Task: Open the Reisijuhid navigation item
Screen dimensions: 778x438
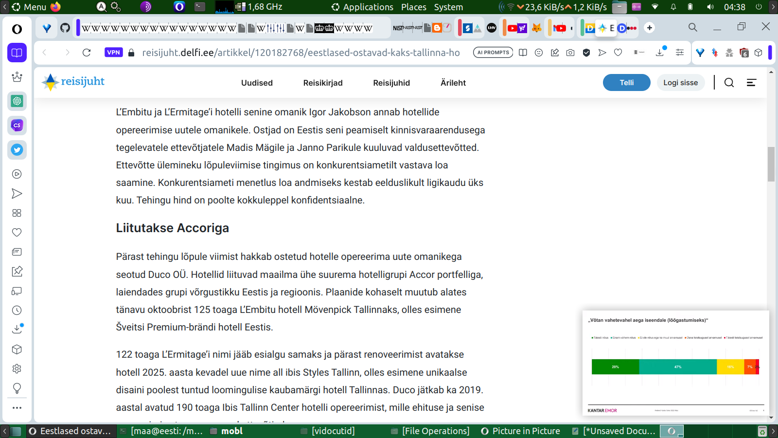Action: coord(391,83)
